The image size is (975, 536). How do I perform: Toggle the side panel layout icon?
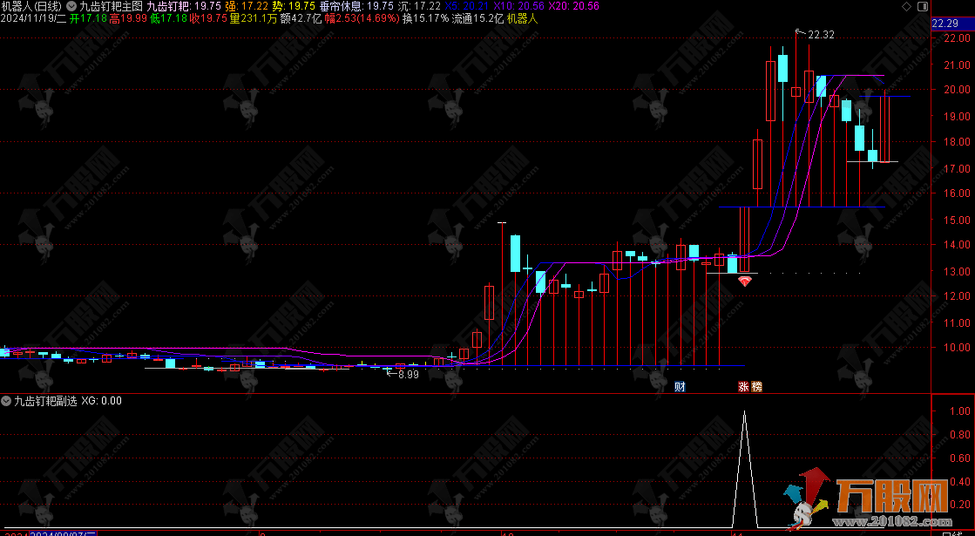coord(923,6)
